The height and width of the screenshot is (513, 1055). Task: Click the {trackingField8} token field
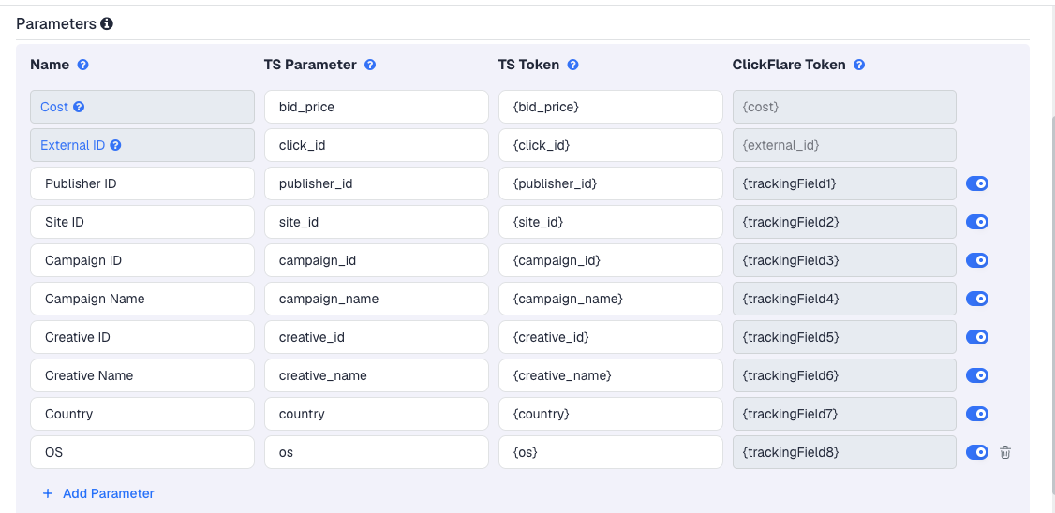pos(844,452)
